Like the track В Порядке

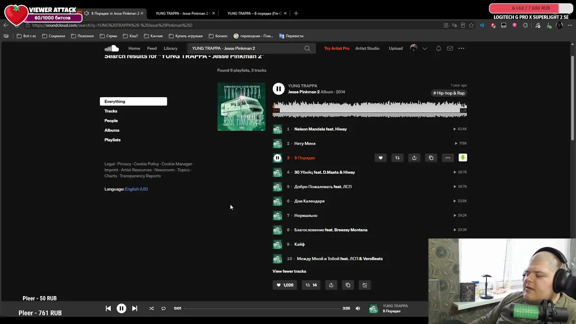pyautogui.click(x=380, y=158)
